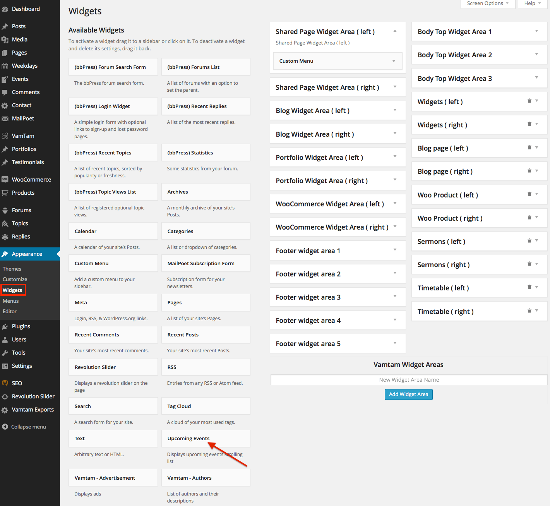Image resolution: width=550 pixels, height=506 pixels.
Task: Click the Portfolios pin icon
Action: tap(5, 149)
